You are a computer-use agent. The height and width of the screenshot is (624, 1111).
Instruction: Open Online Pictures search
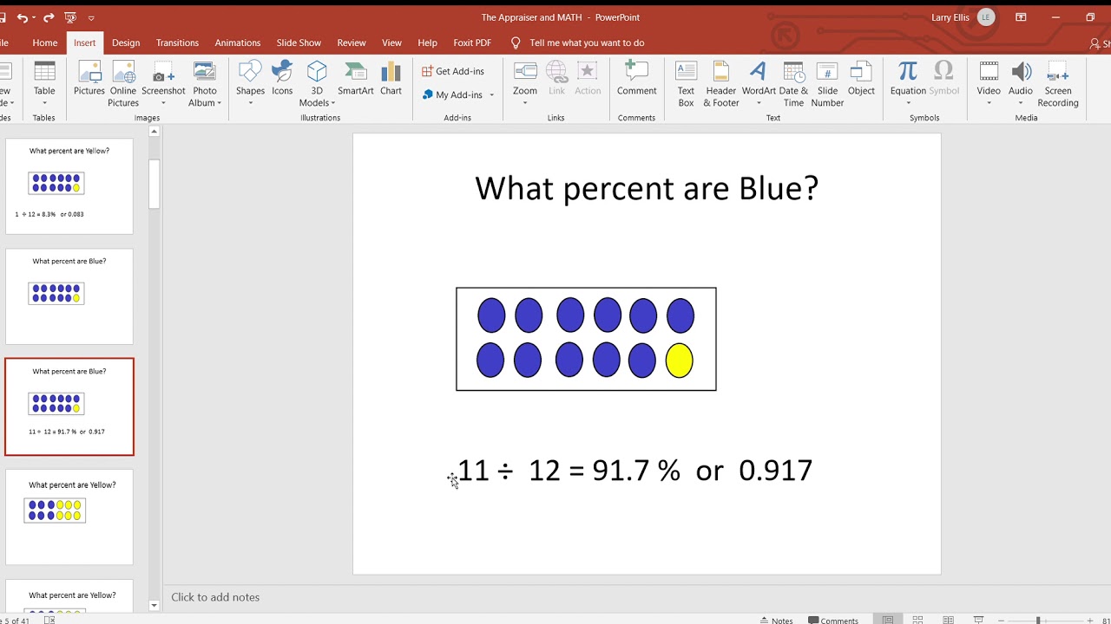tap(123, 83)
